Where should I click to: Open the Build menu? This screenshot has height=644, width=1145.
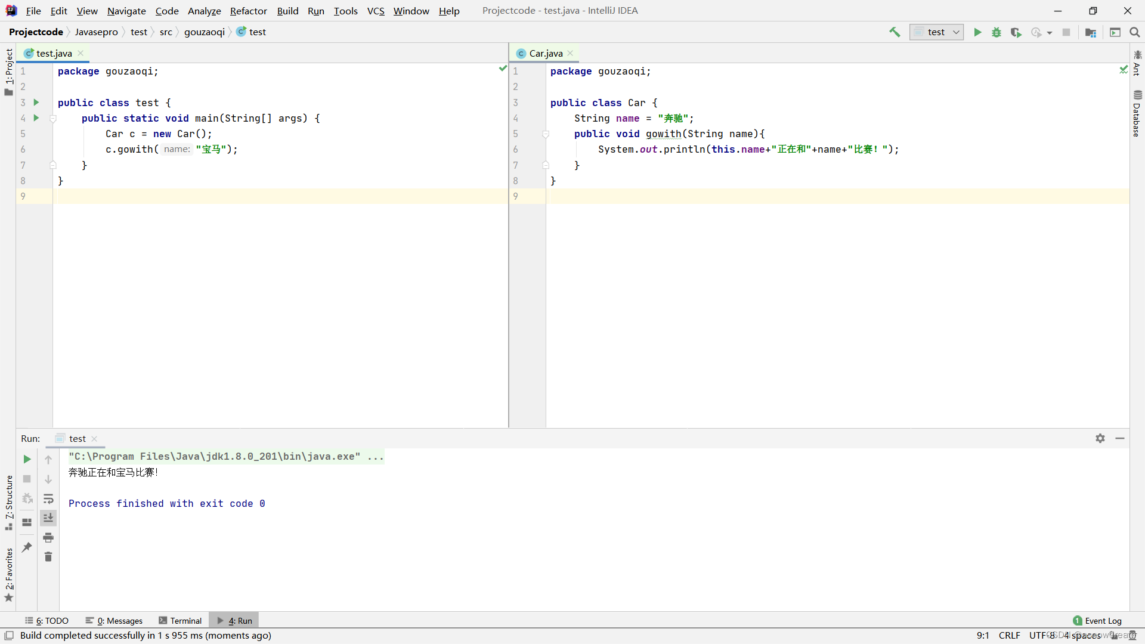pyautogui.click(x=287, y=11)
